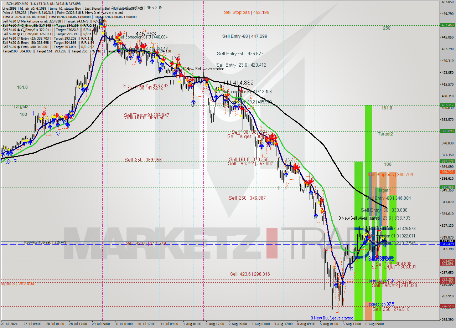
Task: Click the '3 Aug 17:00' time axis label
Action: [283, 324]
